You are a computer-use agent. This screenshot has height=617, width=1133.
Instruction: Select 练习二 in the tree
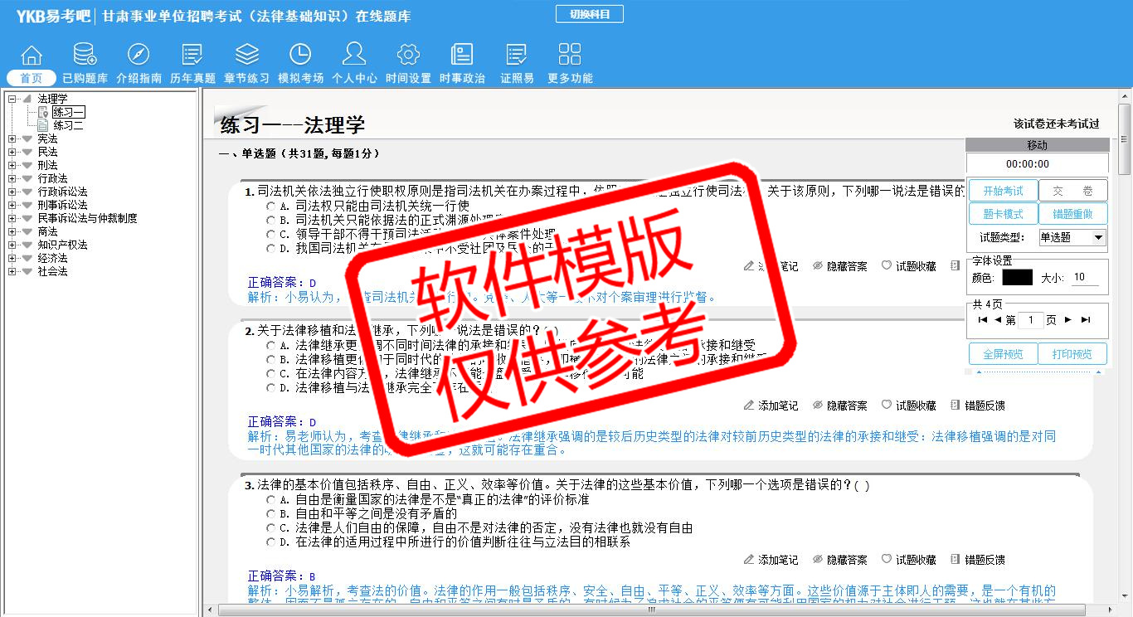coord(68,126)
